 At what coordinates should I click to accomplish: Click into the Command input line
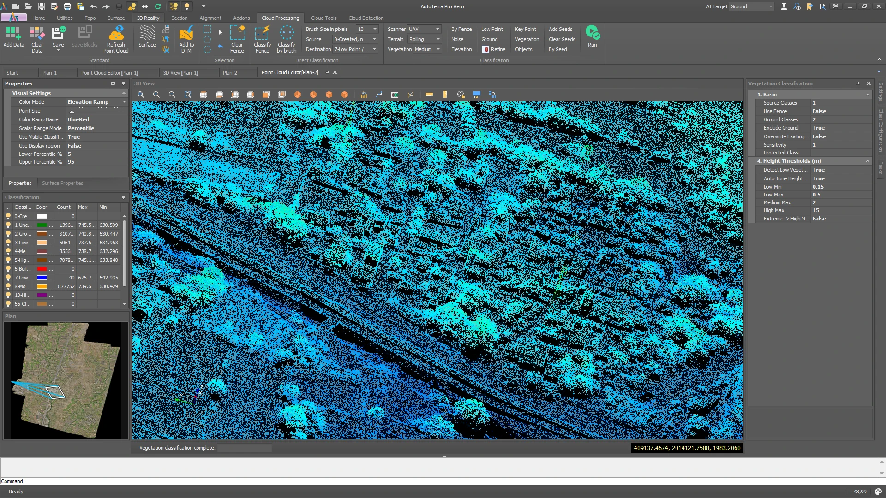pyautogui.click(x=443, y=481)
